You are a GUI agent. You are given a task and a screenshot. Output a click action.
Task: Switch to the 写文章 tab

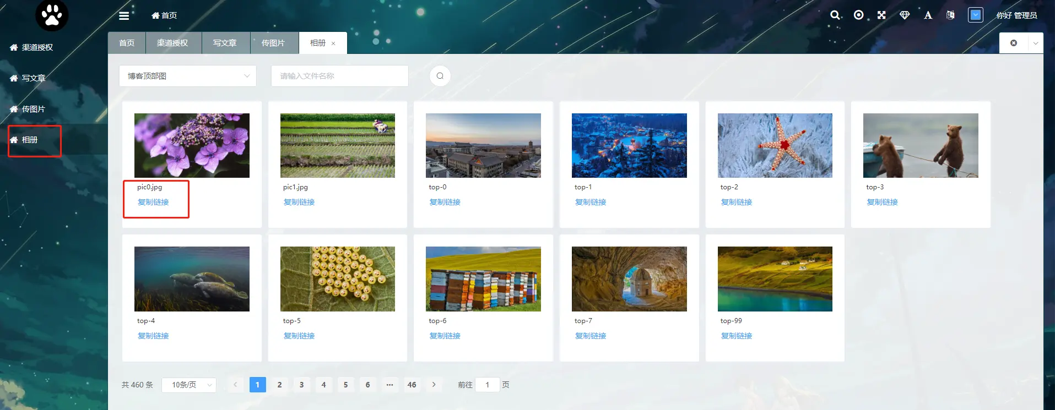pos(225,43)
